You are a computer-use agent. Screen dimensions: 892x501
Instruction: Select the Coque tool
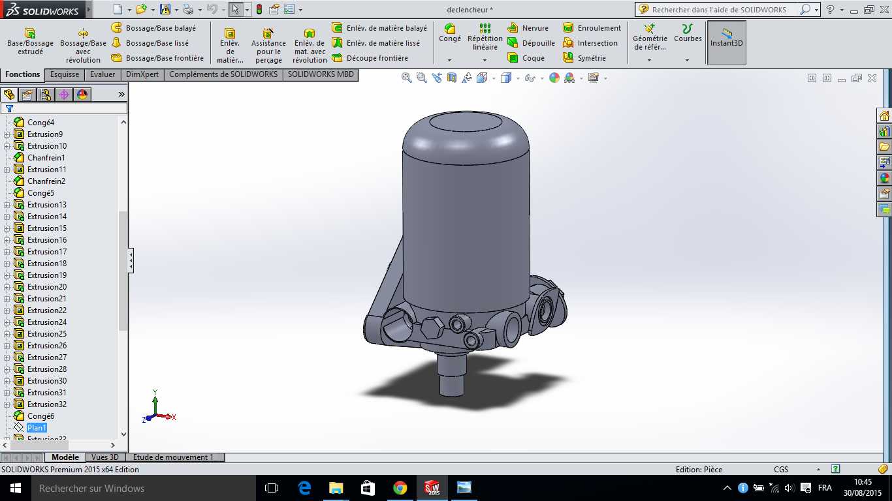(526, 58)
